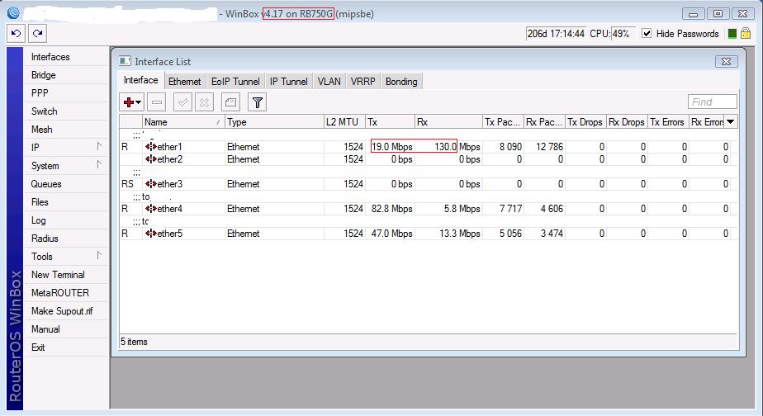The height and width of the screenshot is (416, 763).
Task: Switch to the Bonding tab
Action: (401, 82)
